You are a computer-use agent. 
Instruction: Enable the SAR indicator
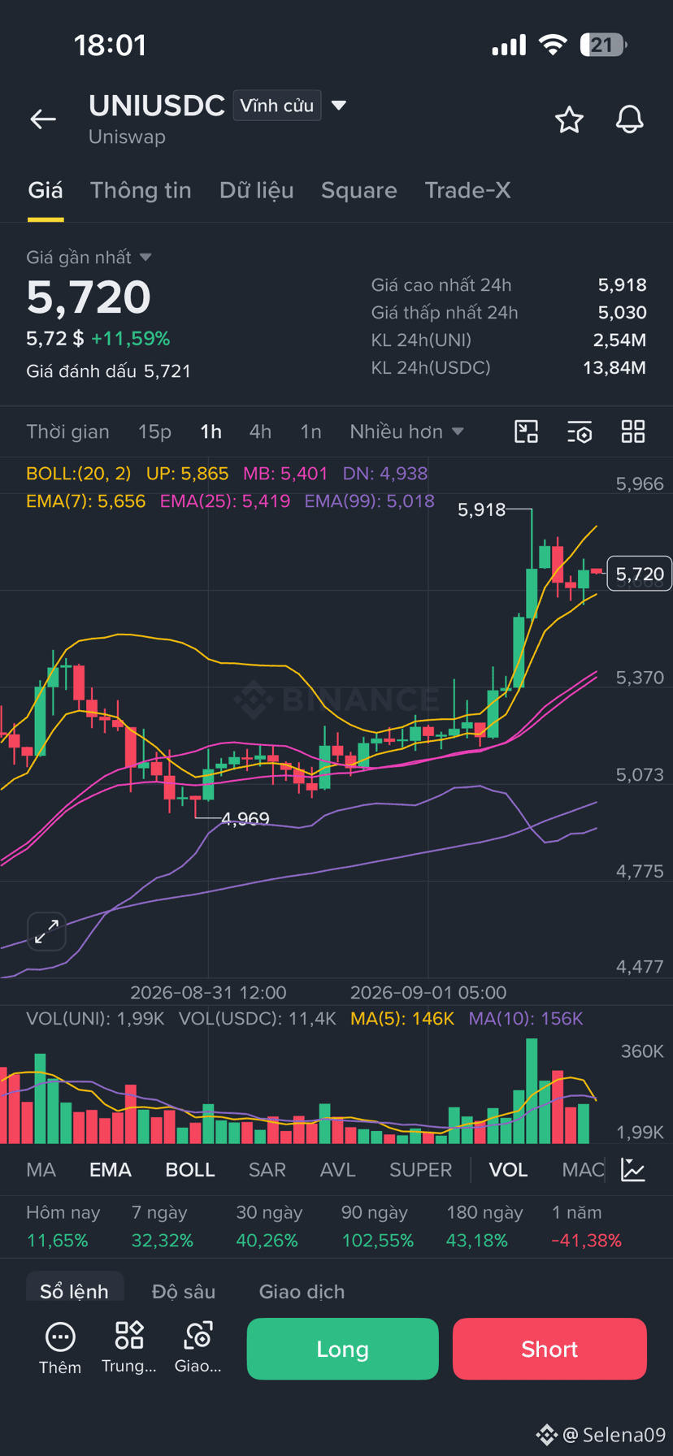click(267, 1170)
